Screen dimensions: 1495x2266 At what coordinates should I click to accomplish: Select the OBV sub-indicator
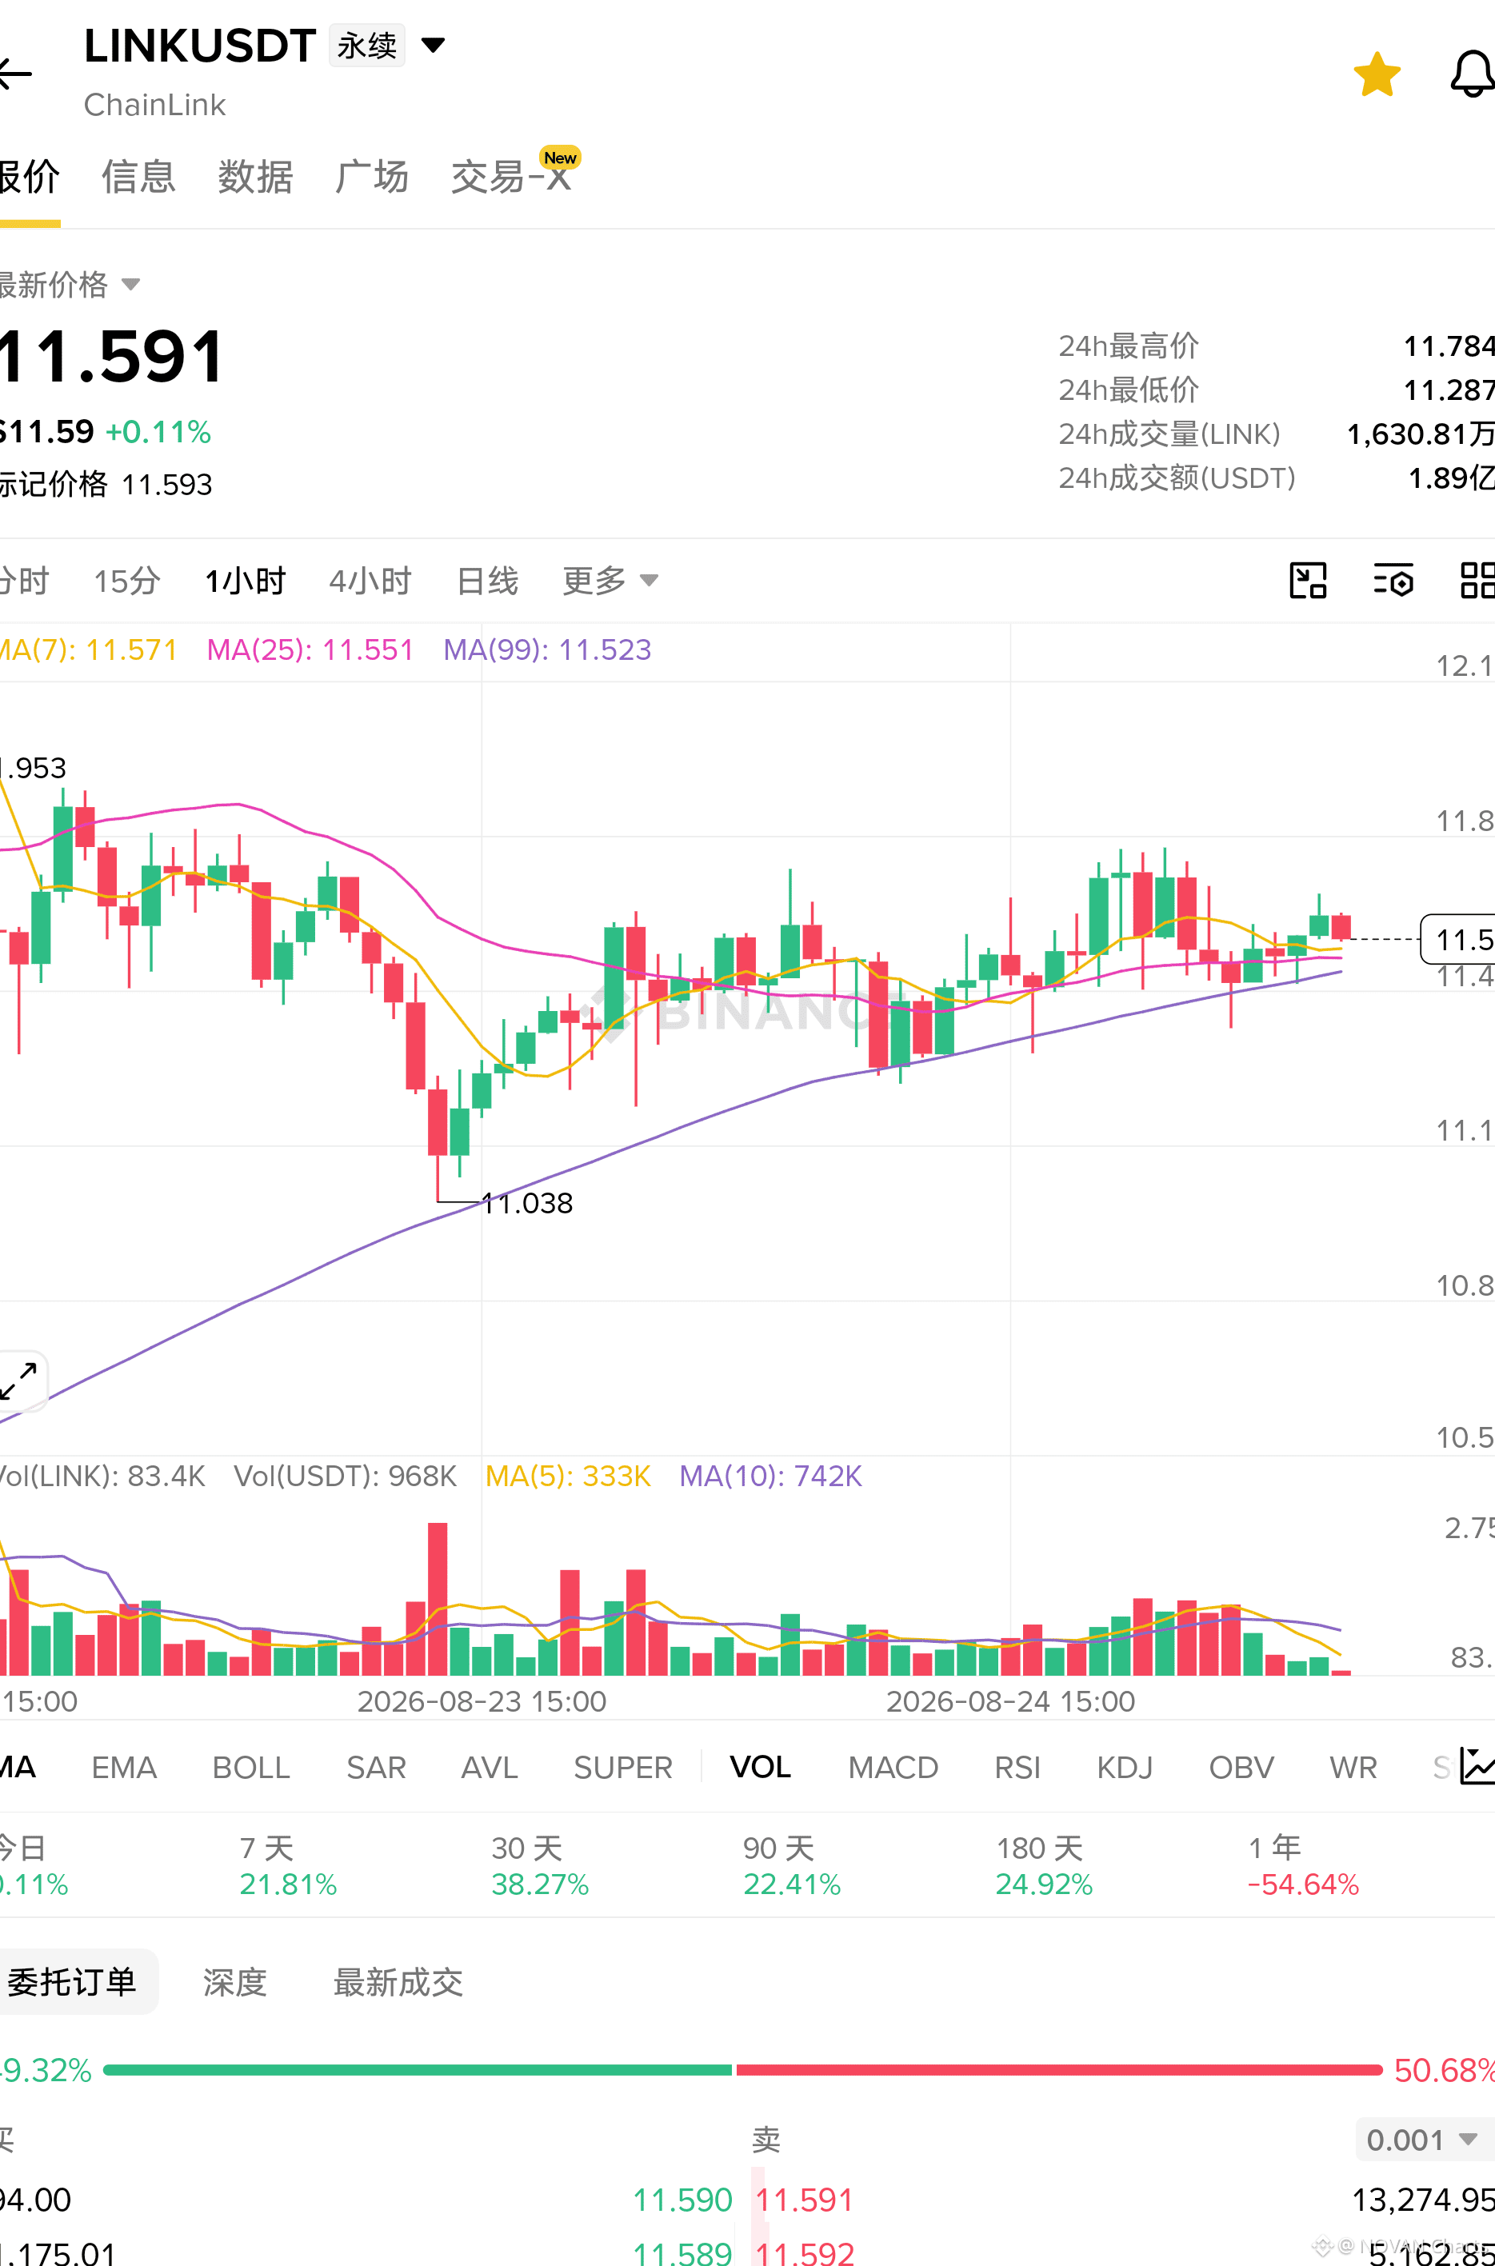pyautogui.click(x=1241, y=1768)
